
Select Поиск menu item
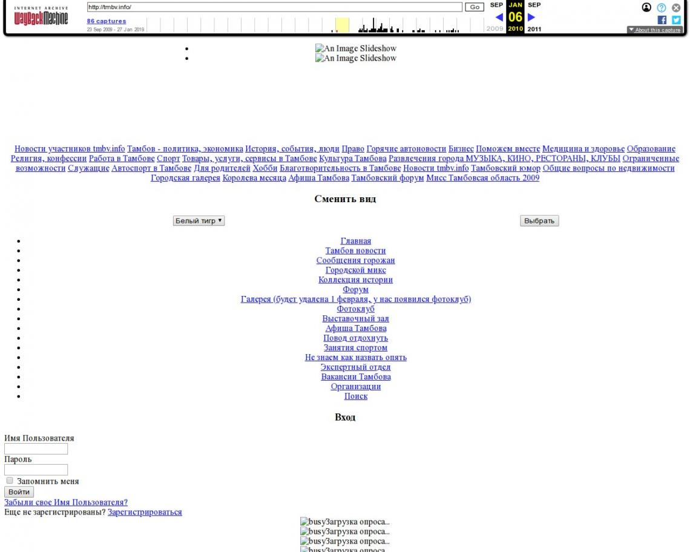[355, 396]
